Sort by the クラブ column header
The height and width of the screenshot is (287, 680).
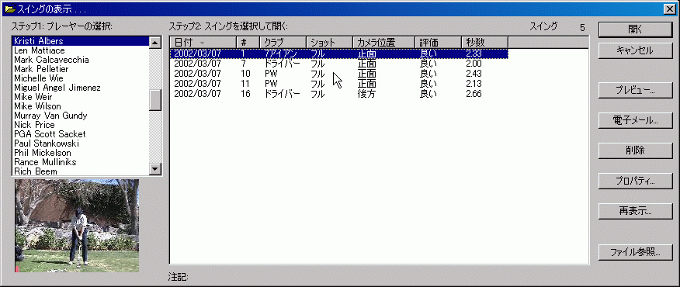(283, 43)
